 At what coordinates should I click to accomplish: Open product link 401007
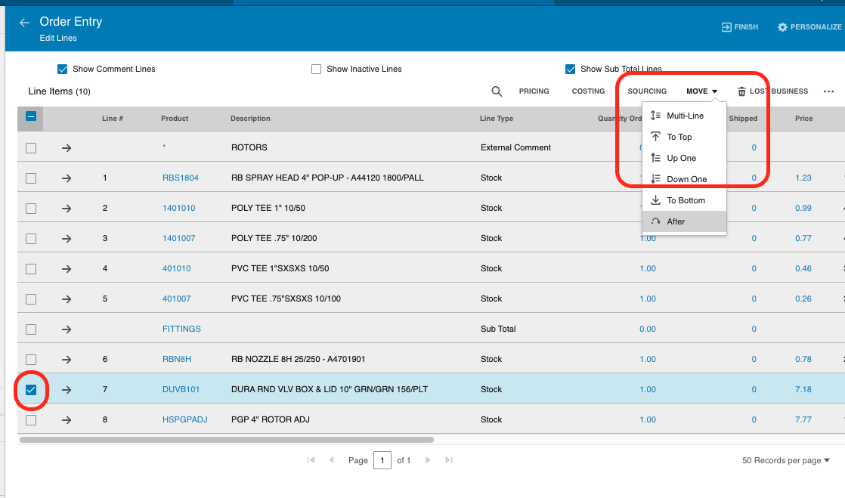pyautogui.click(x=177, y=298)
